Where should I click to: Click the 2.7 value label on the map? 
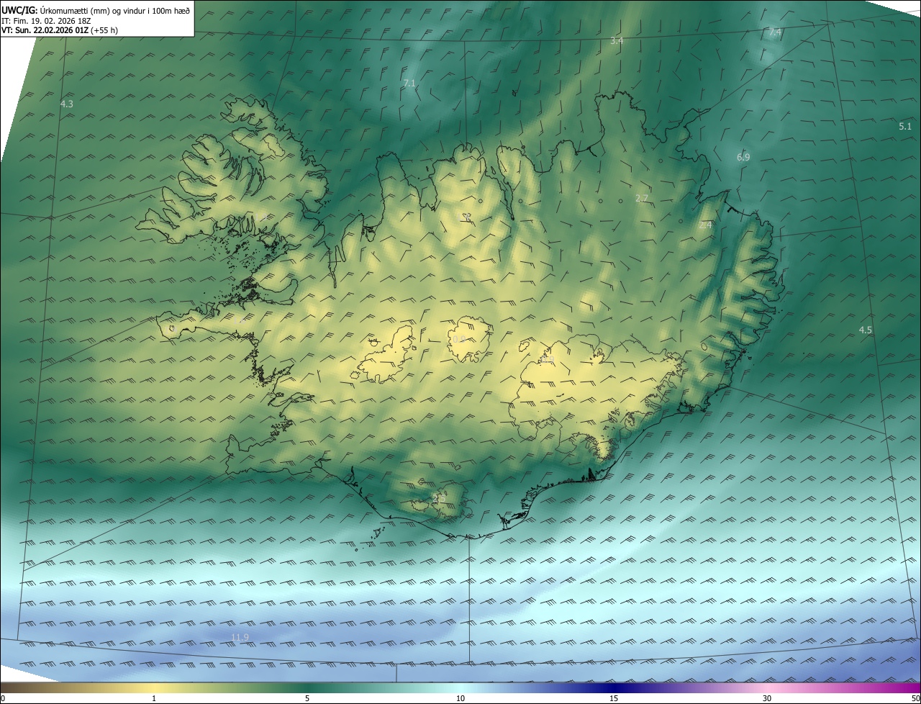(x=642, y=198)
